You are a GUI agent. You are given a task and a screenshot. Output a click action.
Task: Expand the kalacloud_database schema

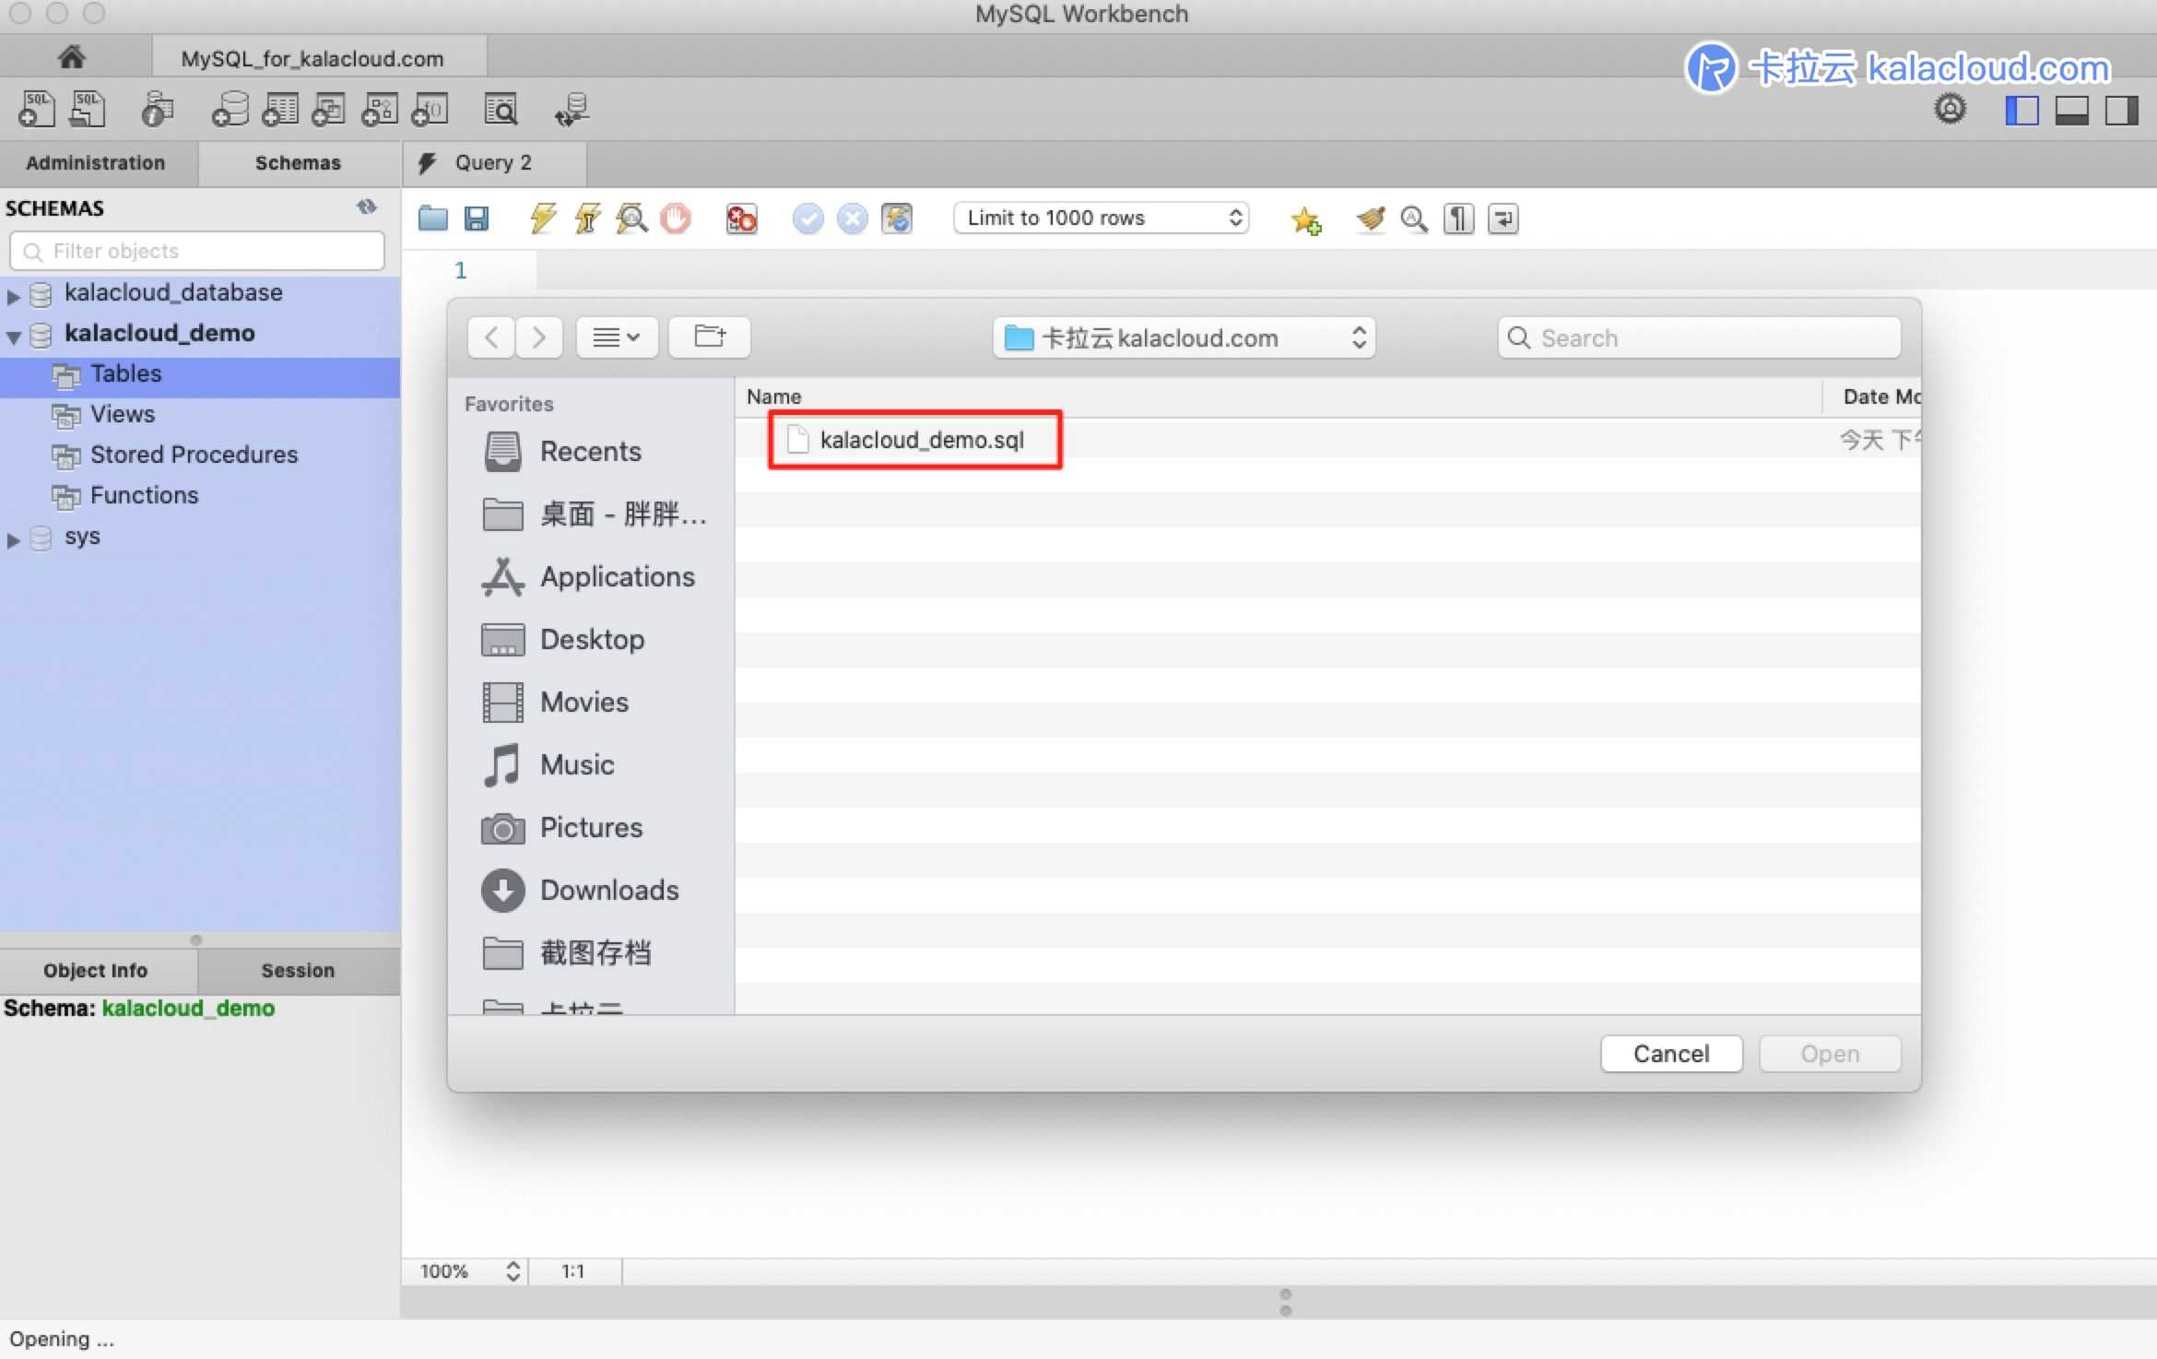click(16, 293)
